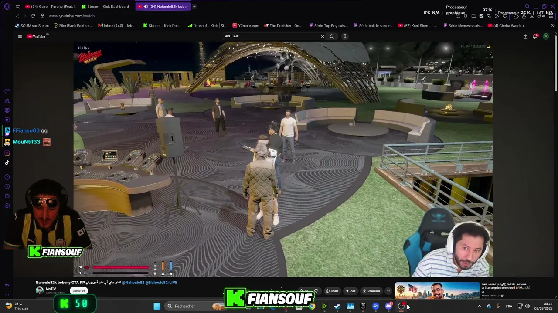Open YouTube Create upload button
Screen dimensions: 558x313
point(525,37)
